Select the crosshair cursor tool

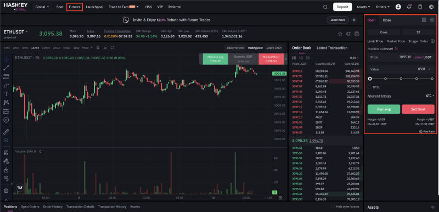pos(6,59)
